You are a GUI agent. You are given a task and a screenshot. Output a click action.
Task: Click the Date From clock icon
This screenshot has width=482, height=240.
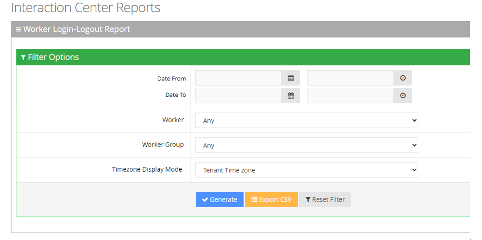coord(402,78)
